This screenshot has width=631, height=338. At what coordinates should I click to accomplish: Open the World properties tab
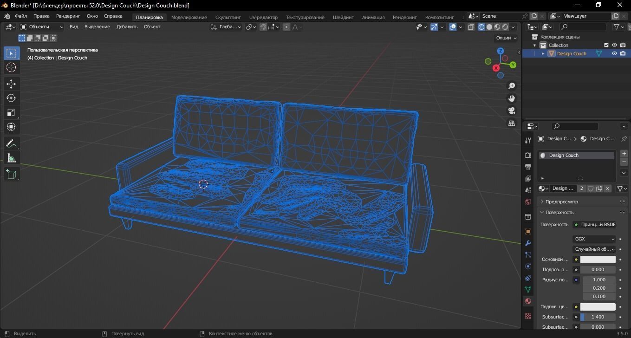pyautogui.click(x=528, y=202)
